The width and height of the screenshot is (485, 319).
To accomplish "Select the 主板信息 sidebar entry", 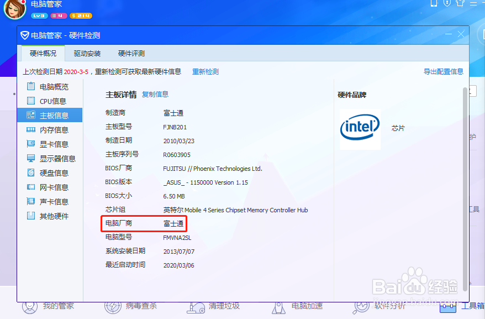I will coord(50,115).
